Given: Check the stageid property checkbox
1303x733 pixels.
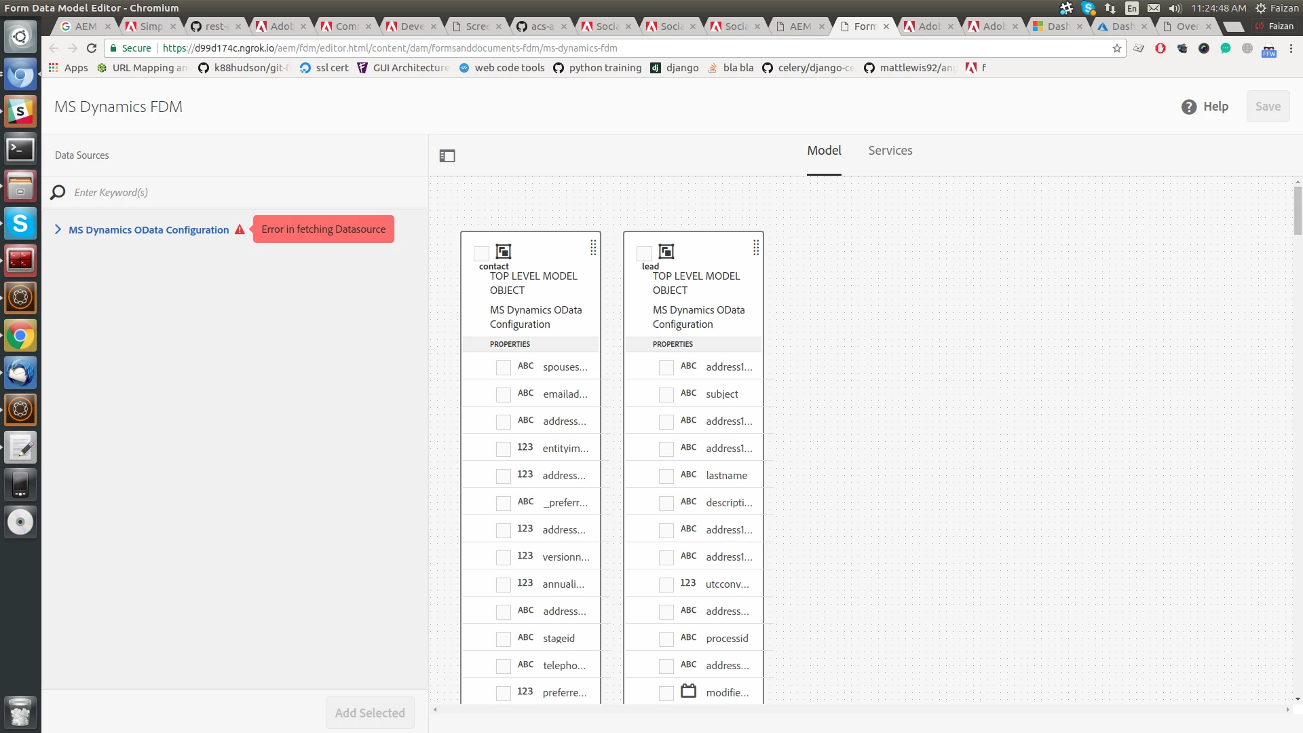Looking at the screenshot, I should pyautogui.click(x=503, y=639).
